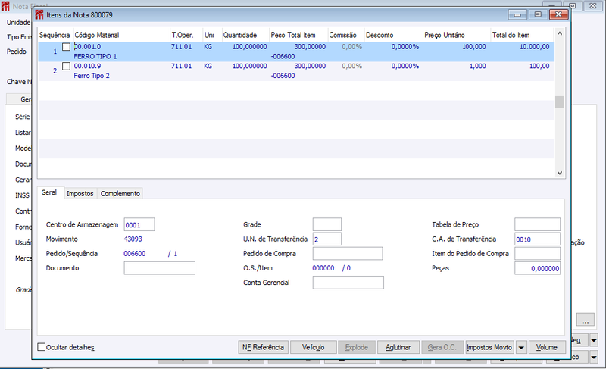Click the total value 10.000,00
The image size is (606, 369).
point(535,47)
